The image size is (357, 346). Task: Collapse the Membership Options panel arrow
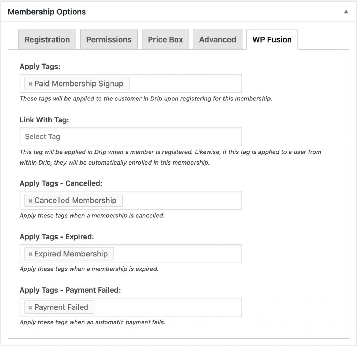pyautogui.click(x=346, y=12)
